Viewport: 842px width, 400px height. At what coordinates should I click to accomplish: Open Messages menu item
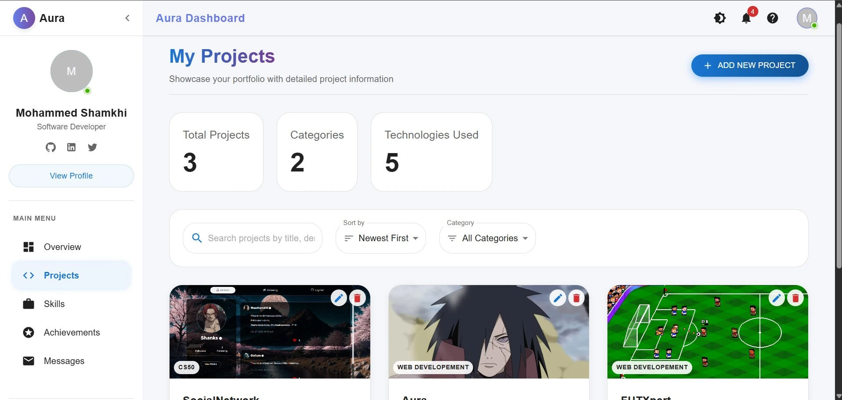[71, 361]
